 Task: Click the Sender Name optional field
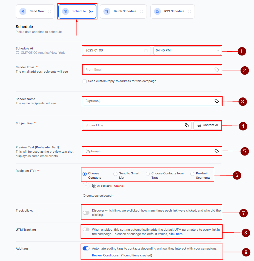coord(152,101)
